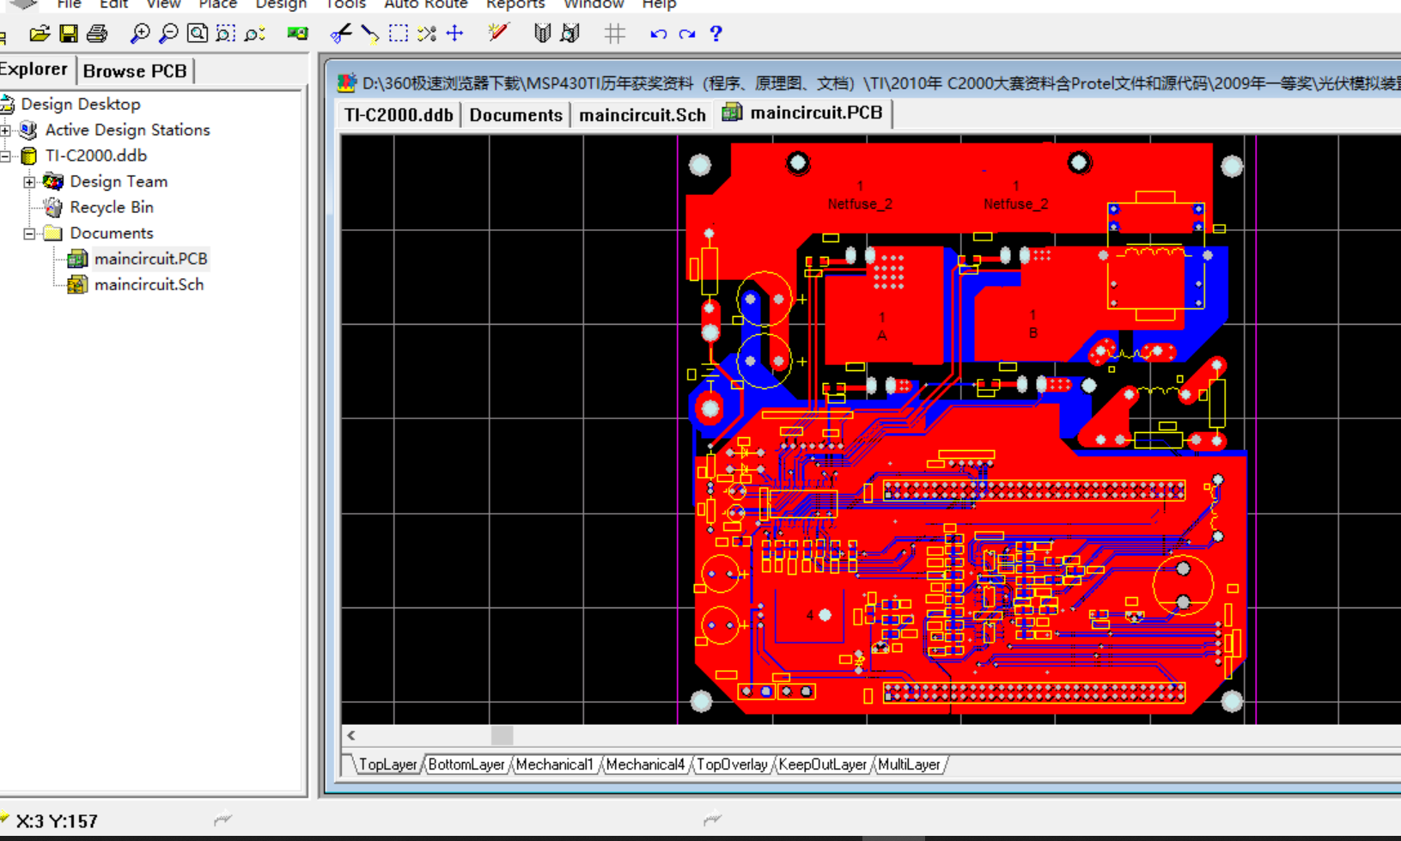Screen dimensions: 1401x841
Task: Switch to the Browse PCB tab
Action: [x=135, y=71]
